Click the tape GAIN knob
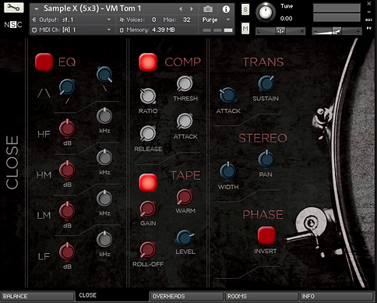Viewport: 377px width, 303px height. [x=148, y=209]
